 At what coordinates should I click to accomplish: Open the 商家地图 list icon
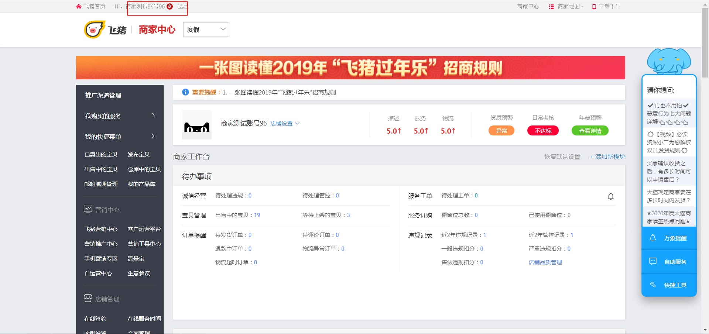click(x=551, y=6)
